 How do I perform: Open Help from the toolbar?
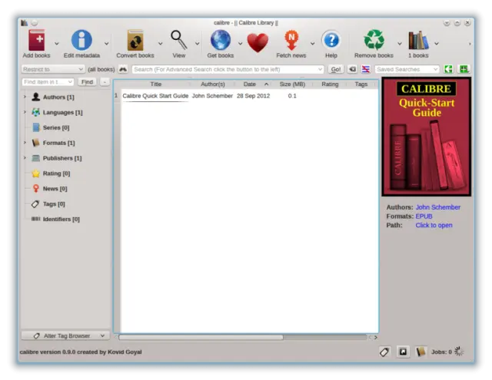[331, 41]
